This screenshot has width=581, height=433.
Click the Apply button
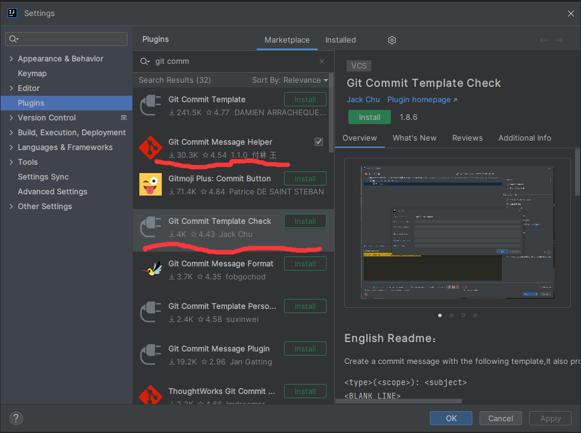pyautogui.click(x=550, y=419)
